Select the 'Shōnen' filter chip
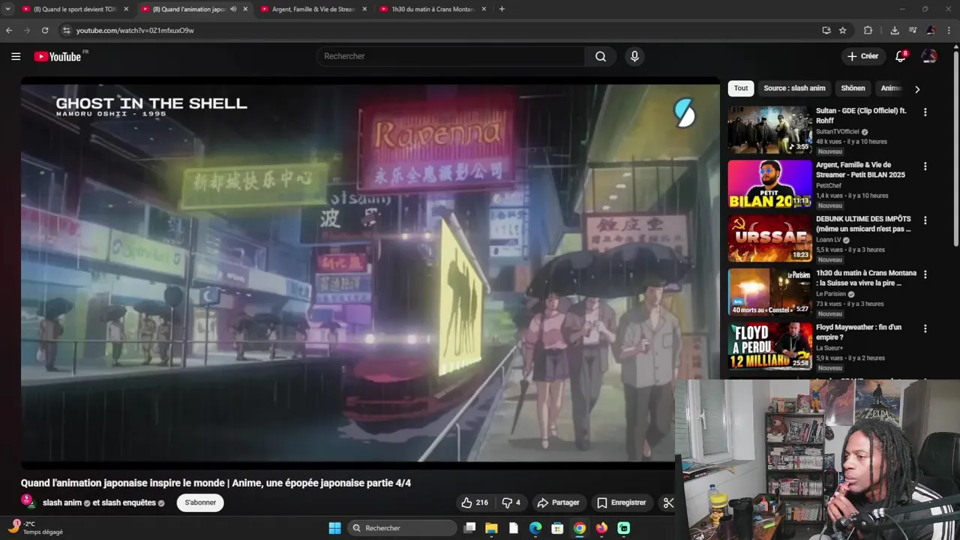960x540 pixels. (853, 88)
